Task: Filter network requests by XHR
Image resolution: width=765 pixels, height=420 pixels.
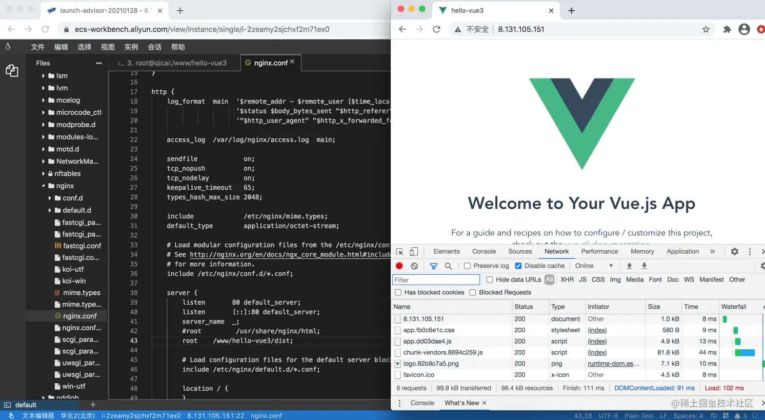Action: (x=567, y=279)
